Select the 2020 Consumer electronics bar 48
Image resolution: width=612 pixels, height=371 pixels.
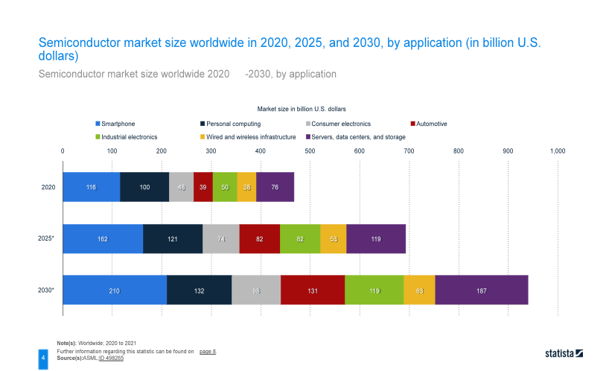[182, 187]
